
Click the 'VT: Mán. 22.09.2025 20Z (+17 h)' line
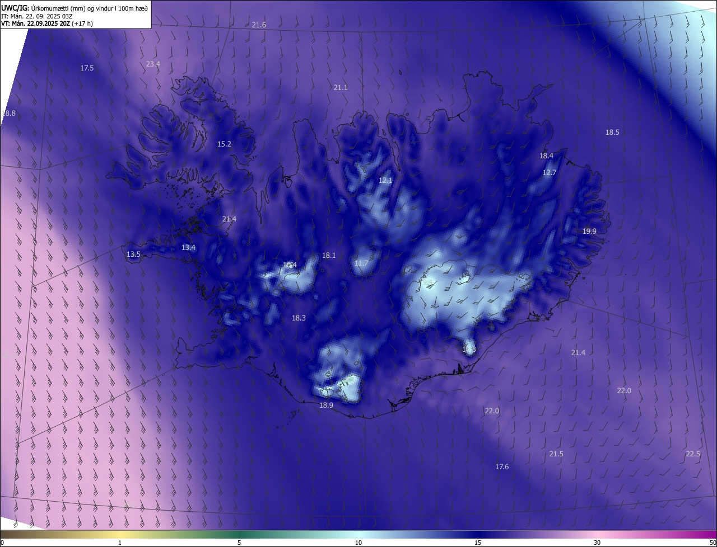(x=47, y=23)
